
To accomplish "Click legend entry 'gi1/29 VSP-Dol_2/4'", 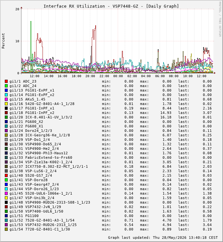I will pyautogui.click(x=30, y=140).
